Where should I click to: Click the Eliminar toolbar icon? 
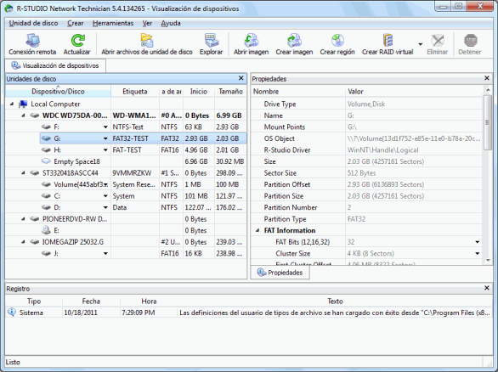[438, 41]
